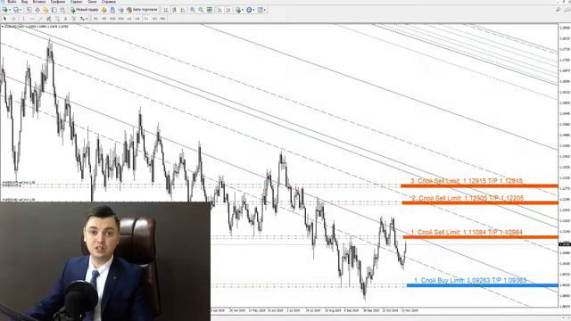Open the Strategy Tester icon

coord(62,10)
